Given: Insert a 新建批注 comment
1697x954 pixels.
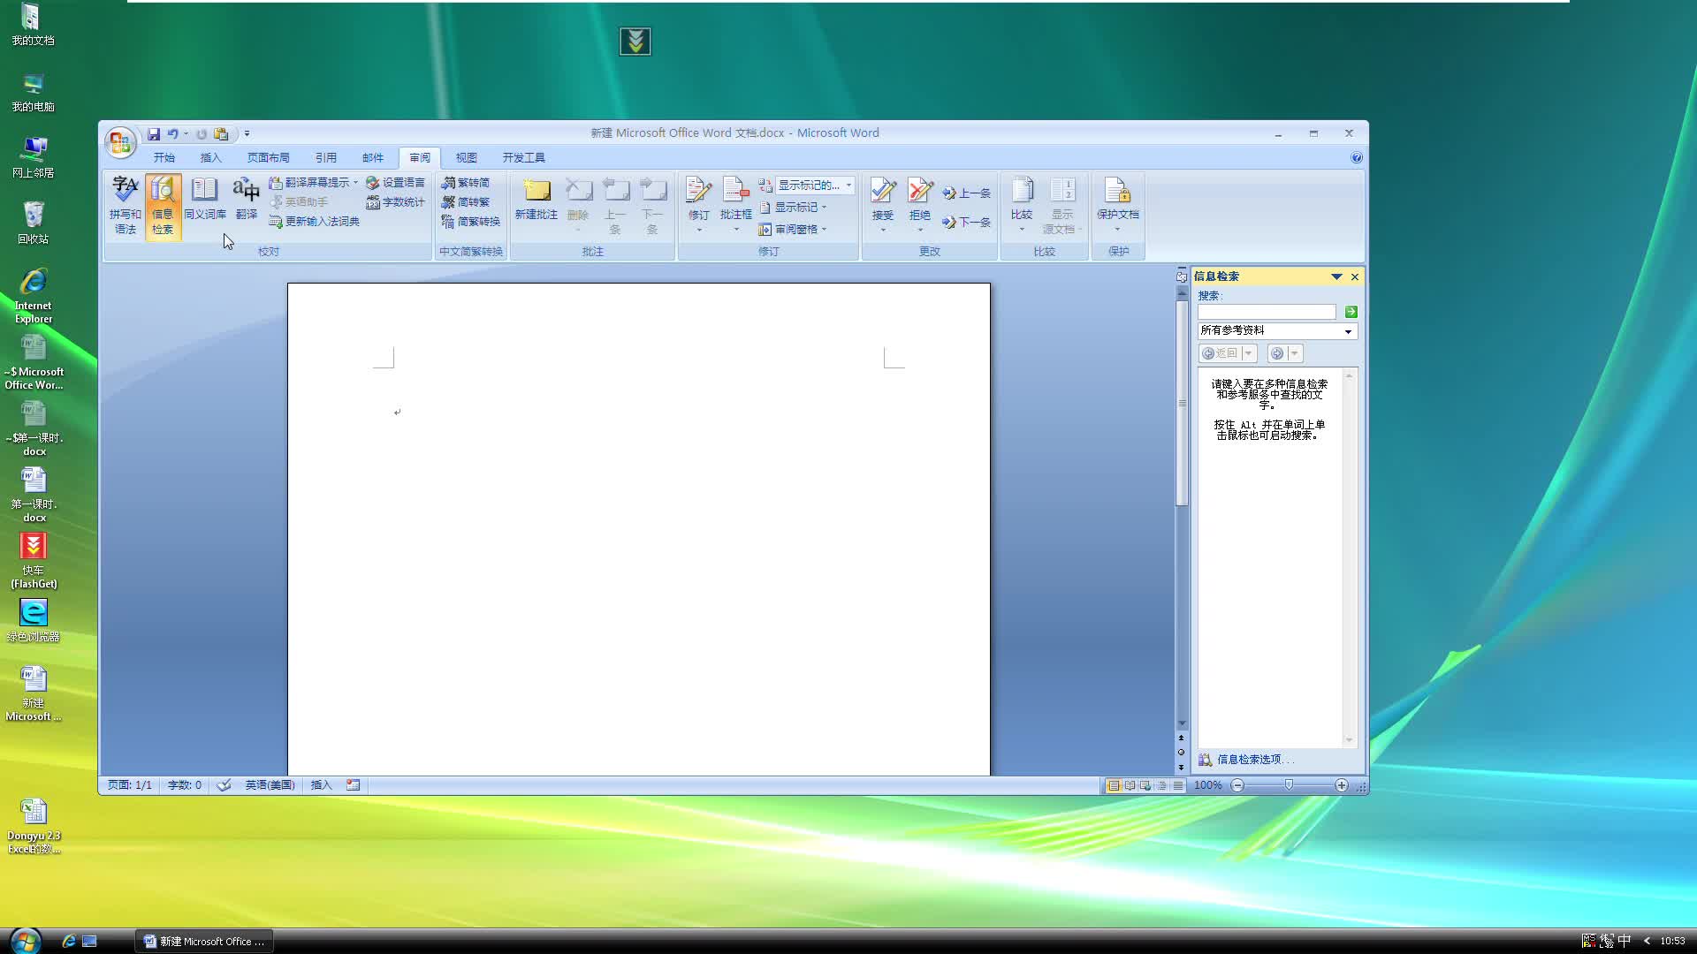Looking at the screenshot, I should coord(536,203).
